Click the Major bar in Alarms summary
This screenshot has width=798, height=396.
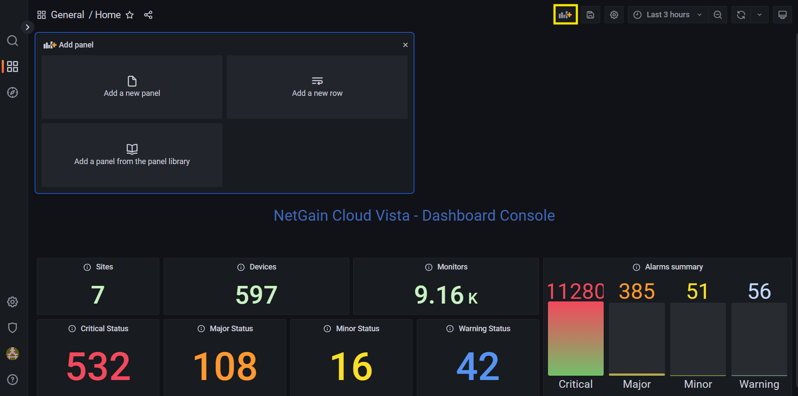(x=637, y=339)
